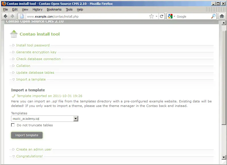
Task: Expand the Create an admin user section
Action: tap(34, 149)
